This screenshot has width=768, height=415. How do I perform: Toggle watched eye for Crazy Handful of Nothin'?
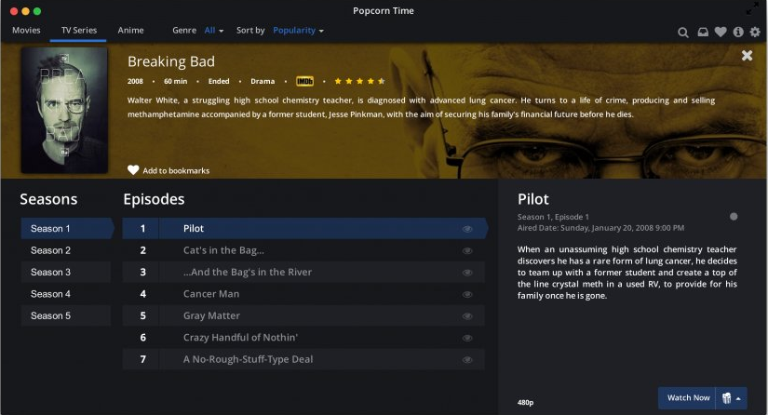point(467,338)
